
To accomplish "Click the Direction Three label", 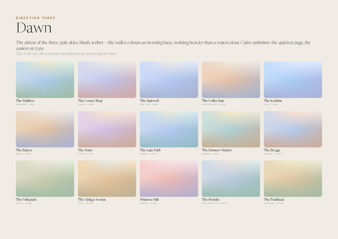I will [35, 18].
